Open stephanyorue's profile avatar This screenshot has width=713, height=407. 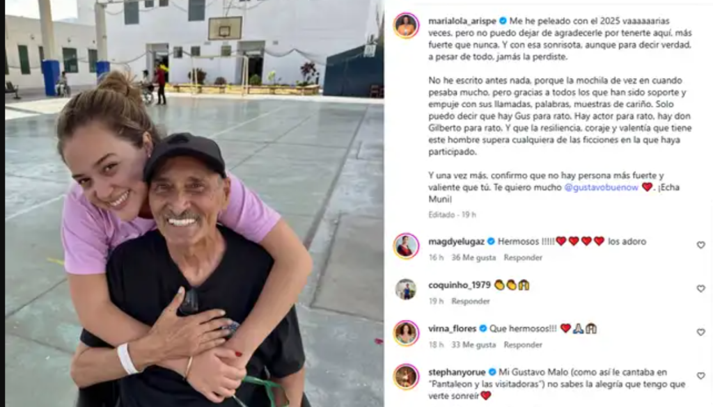pos(406,376)
